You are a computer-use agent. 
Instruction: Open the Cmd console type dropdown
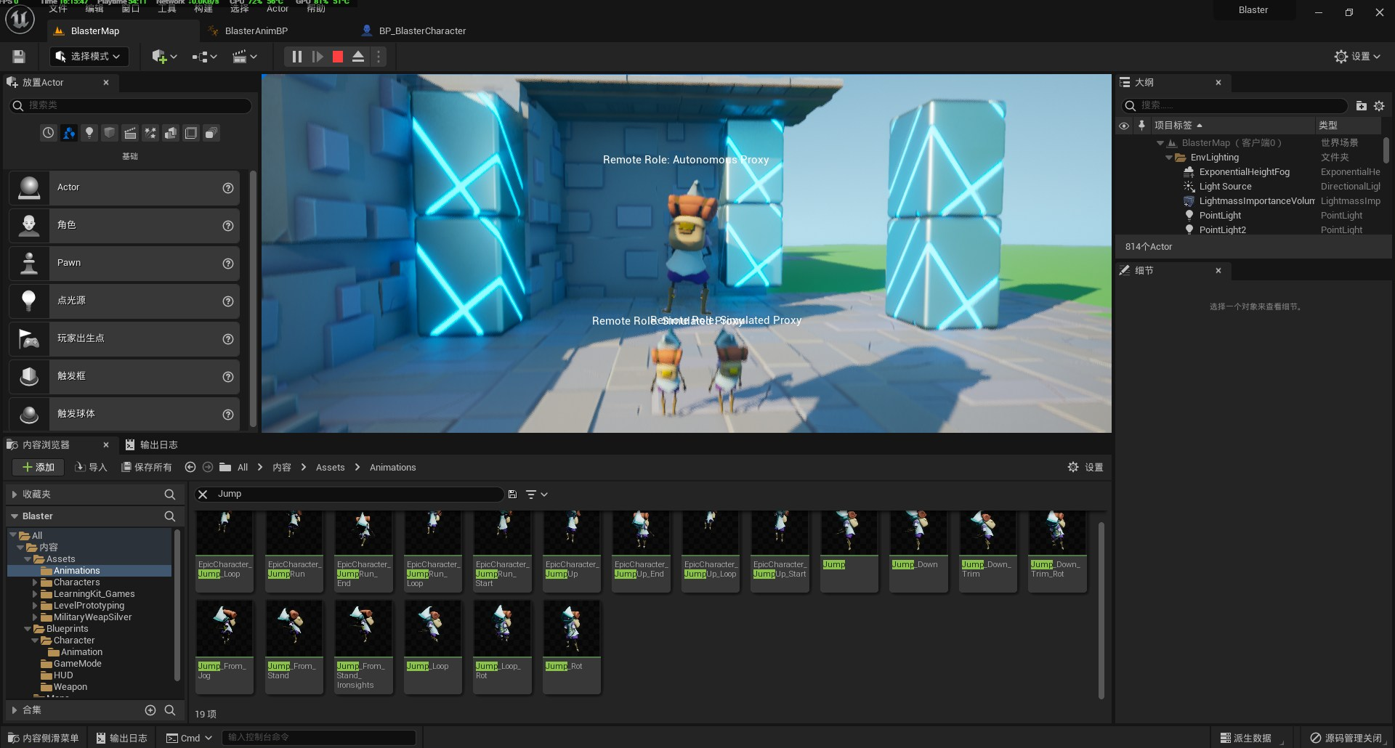point(189,738)
